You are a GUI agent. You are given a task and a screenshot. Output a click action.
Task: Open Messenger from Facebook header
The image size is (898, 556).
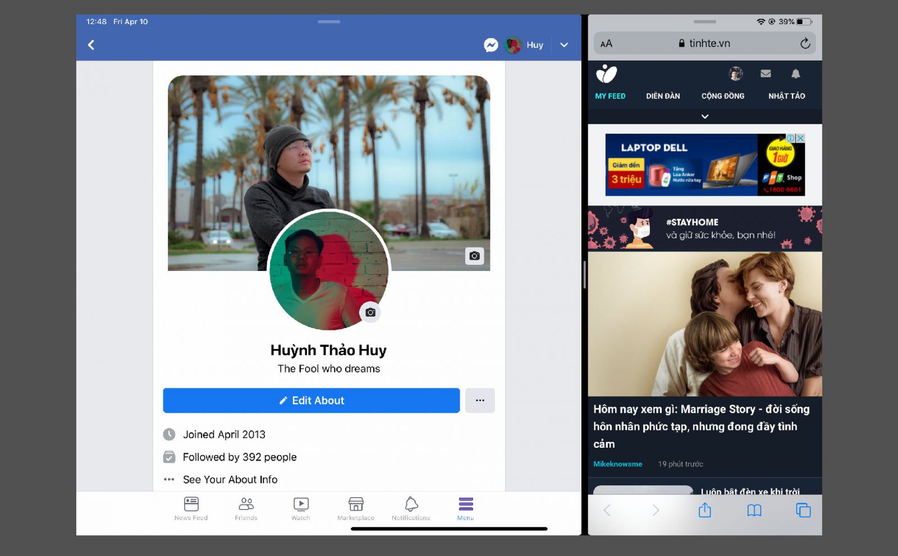tap(491, 45)
